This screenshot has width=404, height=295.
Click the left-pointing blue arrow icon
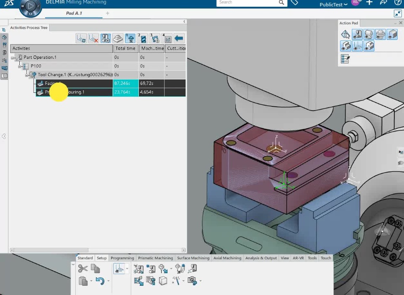178,38
